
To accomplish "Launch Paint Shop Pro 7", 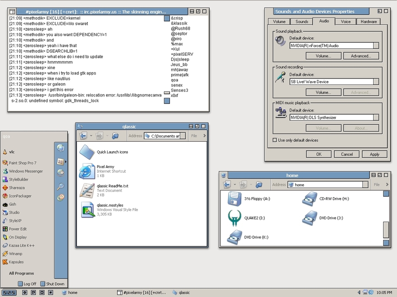I will pyautogui.click(x=20, y=163).
